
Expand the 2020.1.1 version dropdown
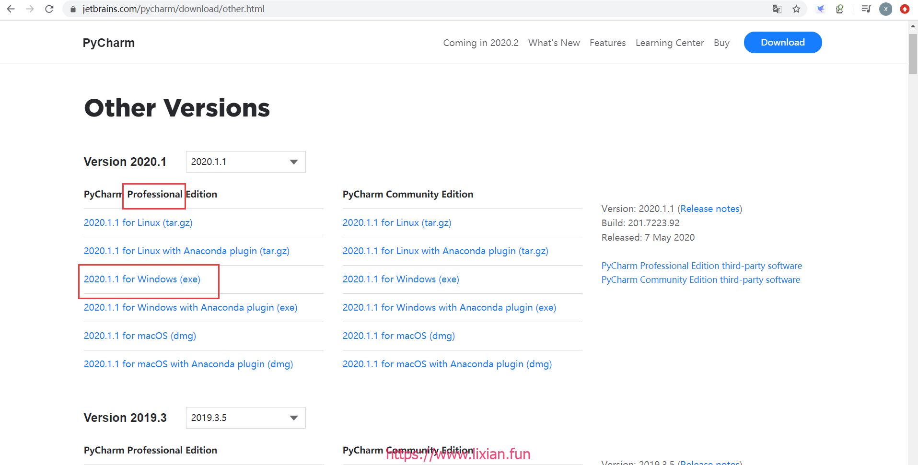coord(245,162)
